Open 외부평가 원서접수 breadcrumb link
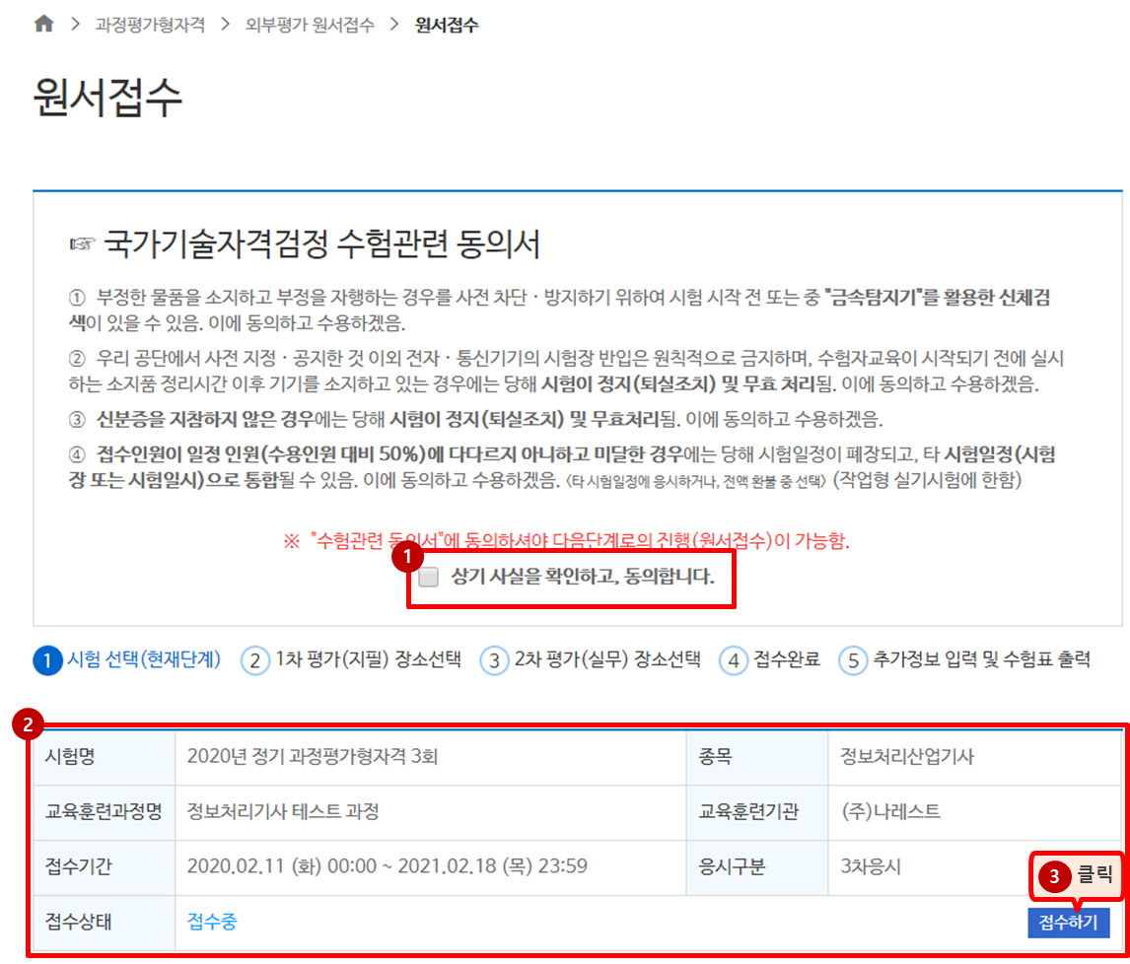1130x964 pixels. 310,26
